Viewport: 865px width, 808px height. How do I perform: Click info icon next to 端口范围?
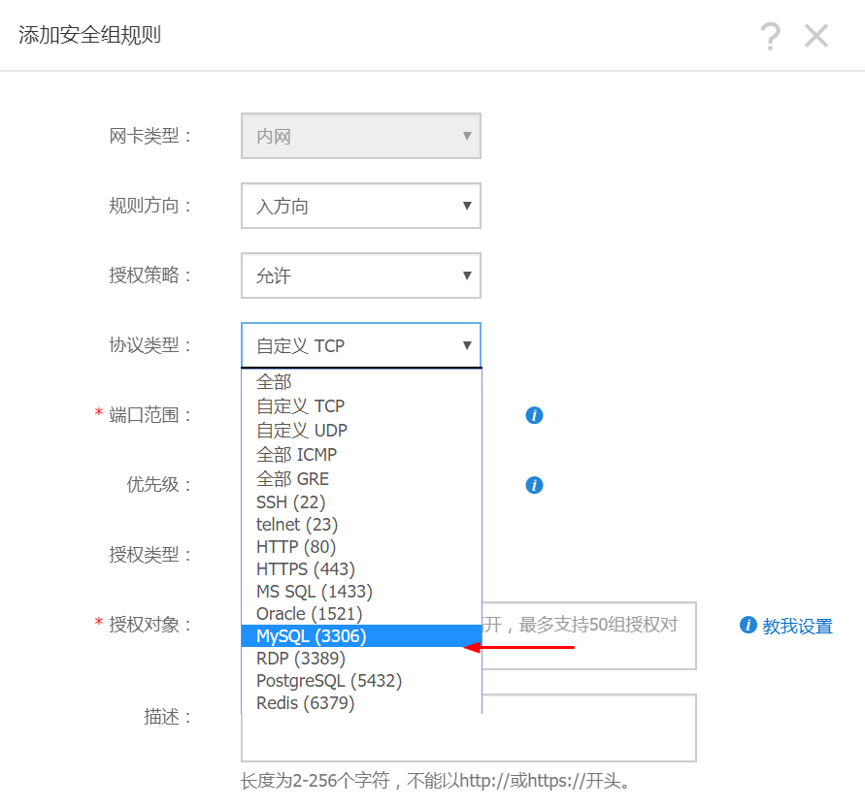click(534, 415)
